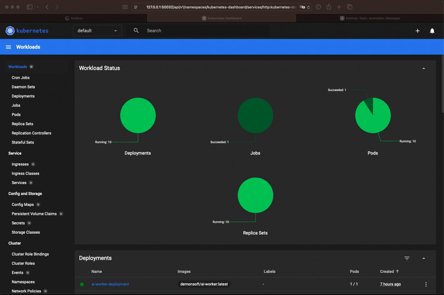
Task: Go back with browser back arrow
Action: (x=47, y=7)
